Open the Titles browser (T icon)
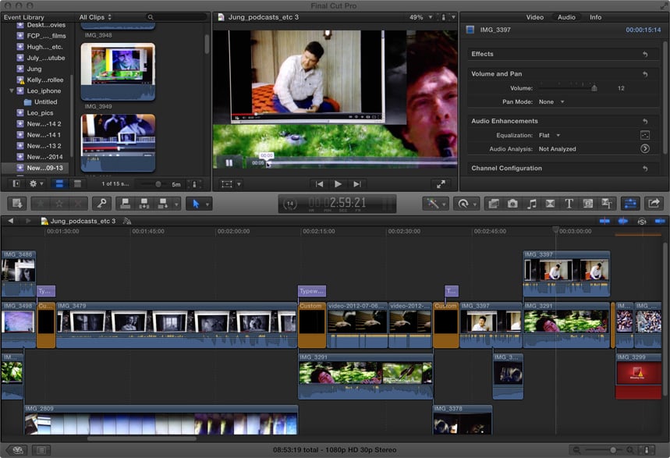This screenshot has height=458, width=670. 569,204
